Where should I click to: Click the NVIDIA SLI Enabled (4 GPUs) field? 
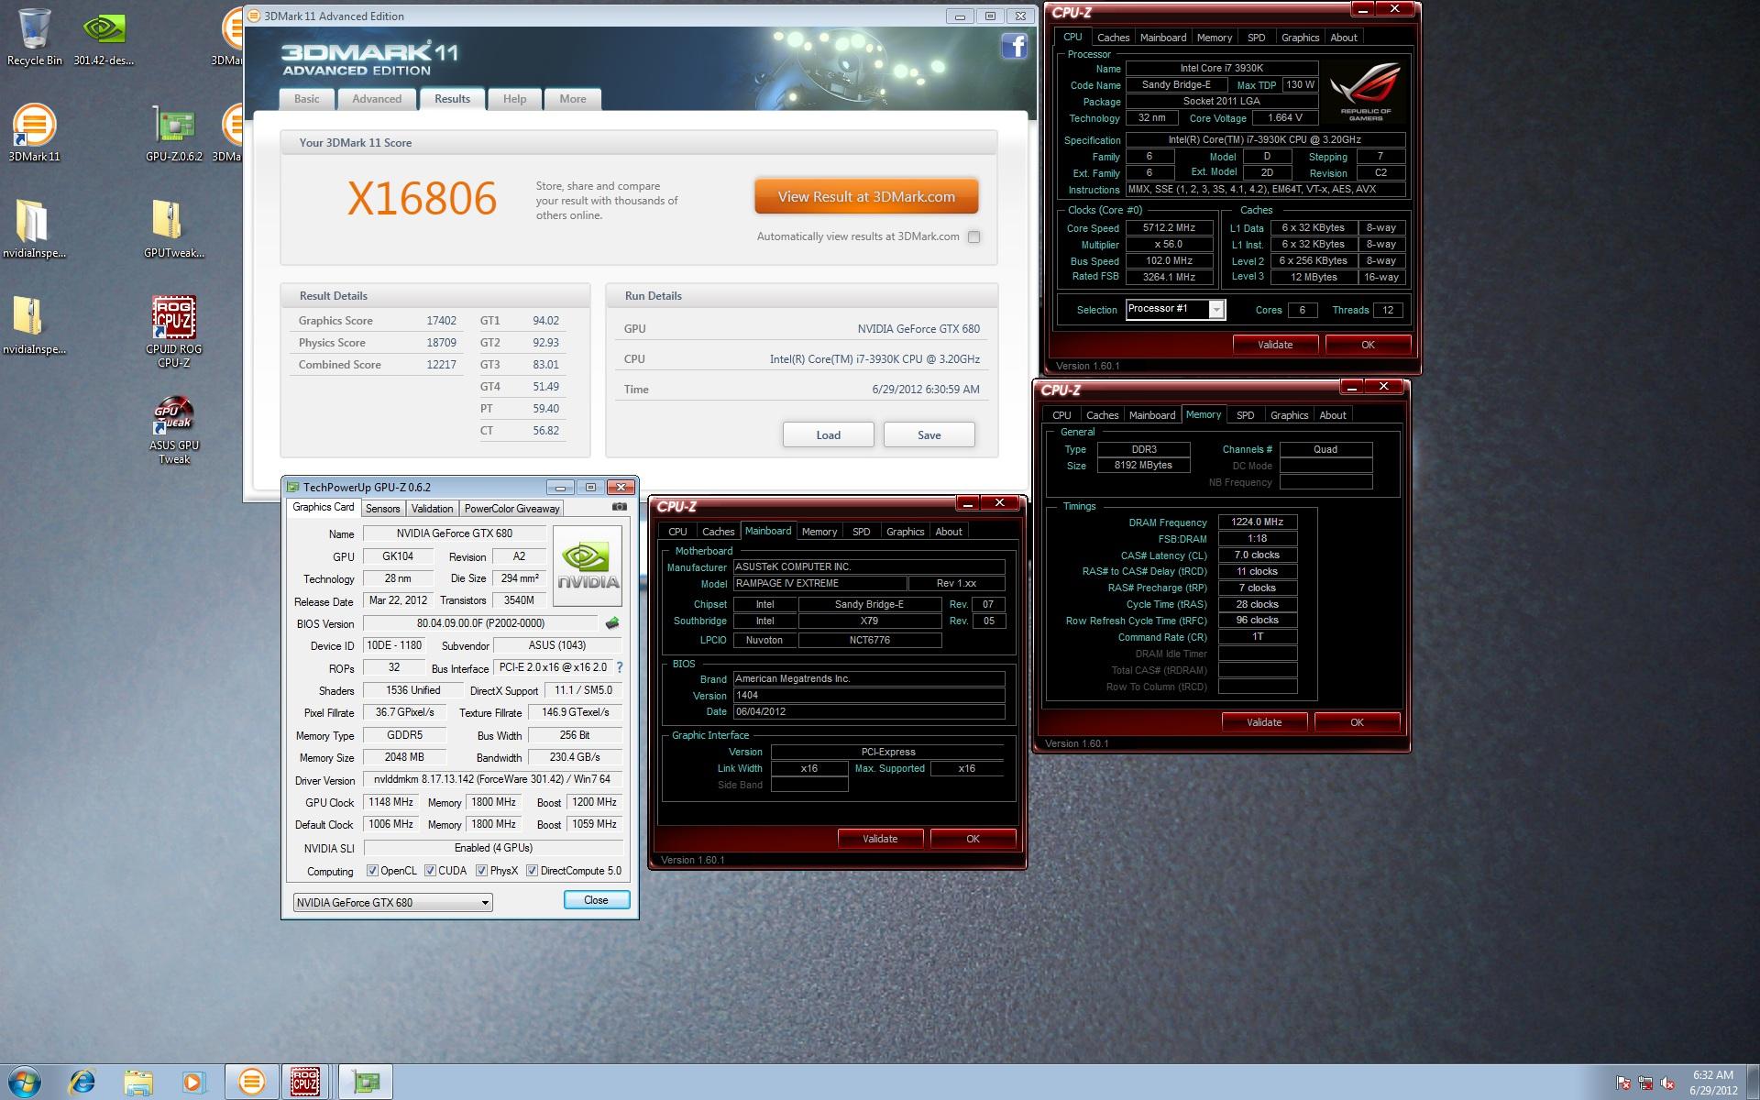tap(493, 848)
